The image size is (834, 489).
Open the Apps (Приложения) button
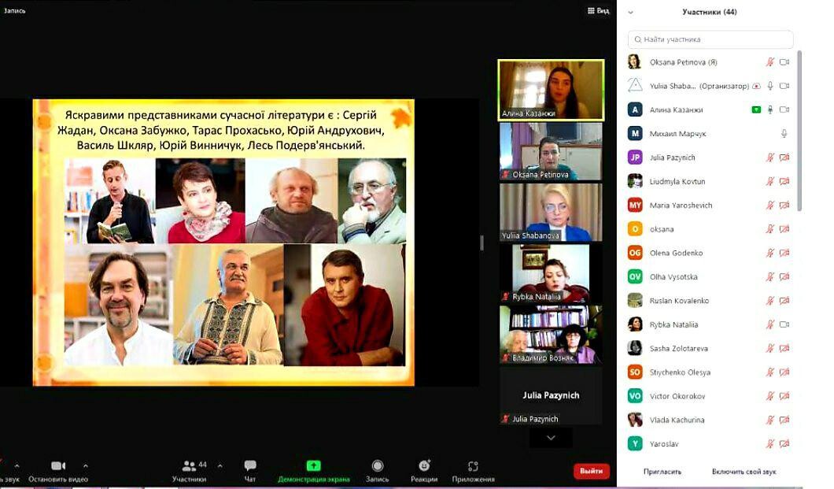click(x=473, y=471)
